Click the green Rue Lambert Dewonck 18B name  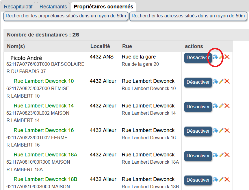(x=45, y=179)
